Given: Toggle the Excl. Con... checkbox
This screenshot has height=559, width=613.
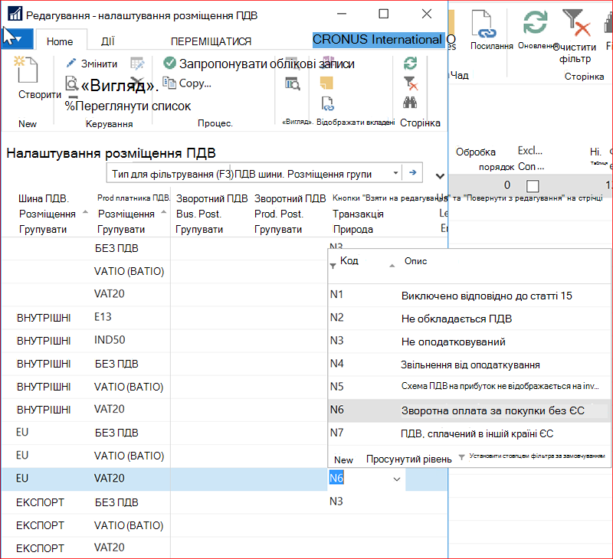Looking at the screenshot, I should (x=533, y=186).
